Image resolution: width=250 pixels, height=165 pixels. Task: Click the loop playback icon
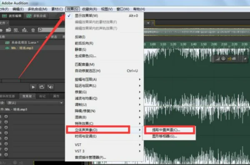point(42,87)
